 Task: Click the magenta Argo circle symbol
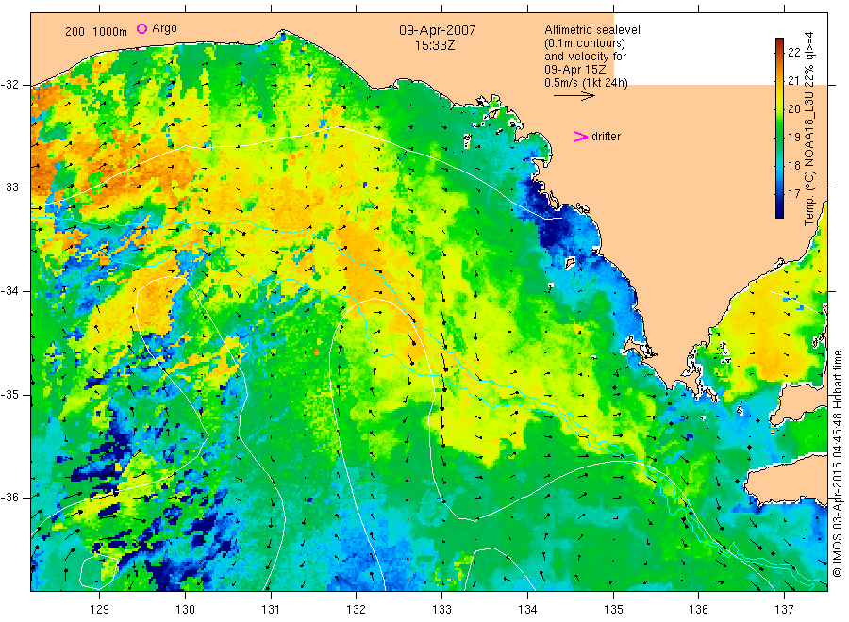click(141, 28)
